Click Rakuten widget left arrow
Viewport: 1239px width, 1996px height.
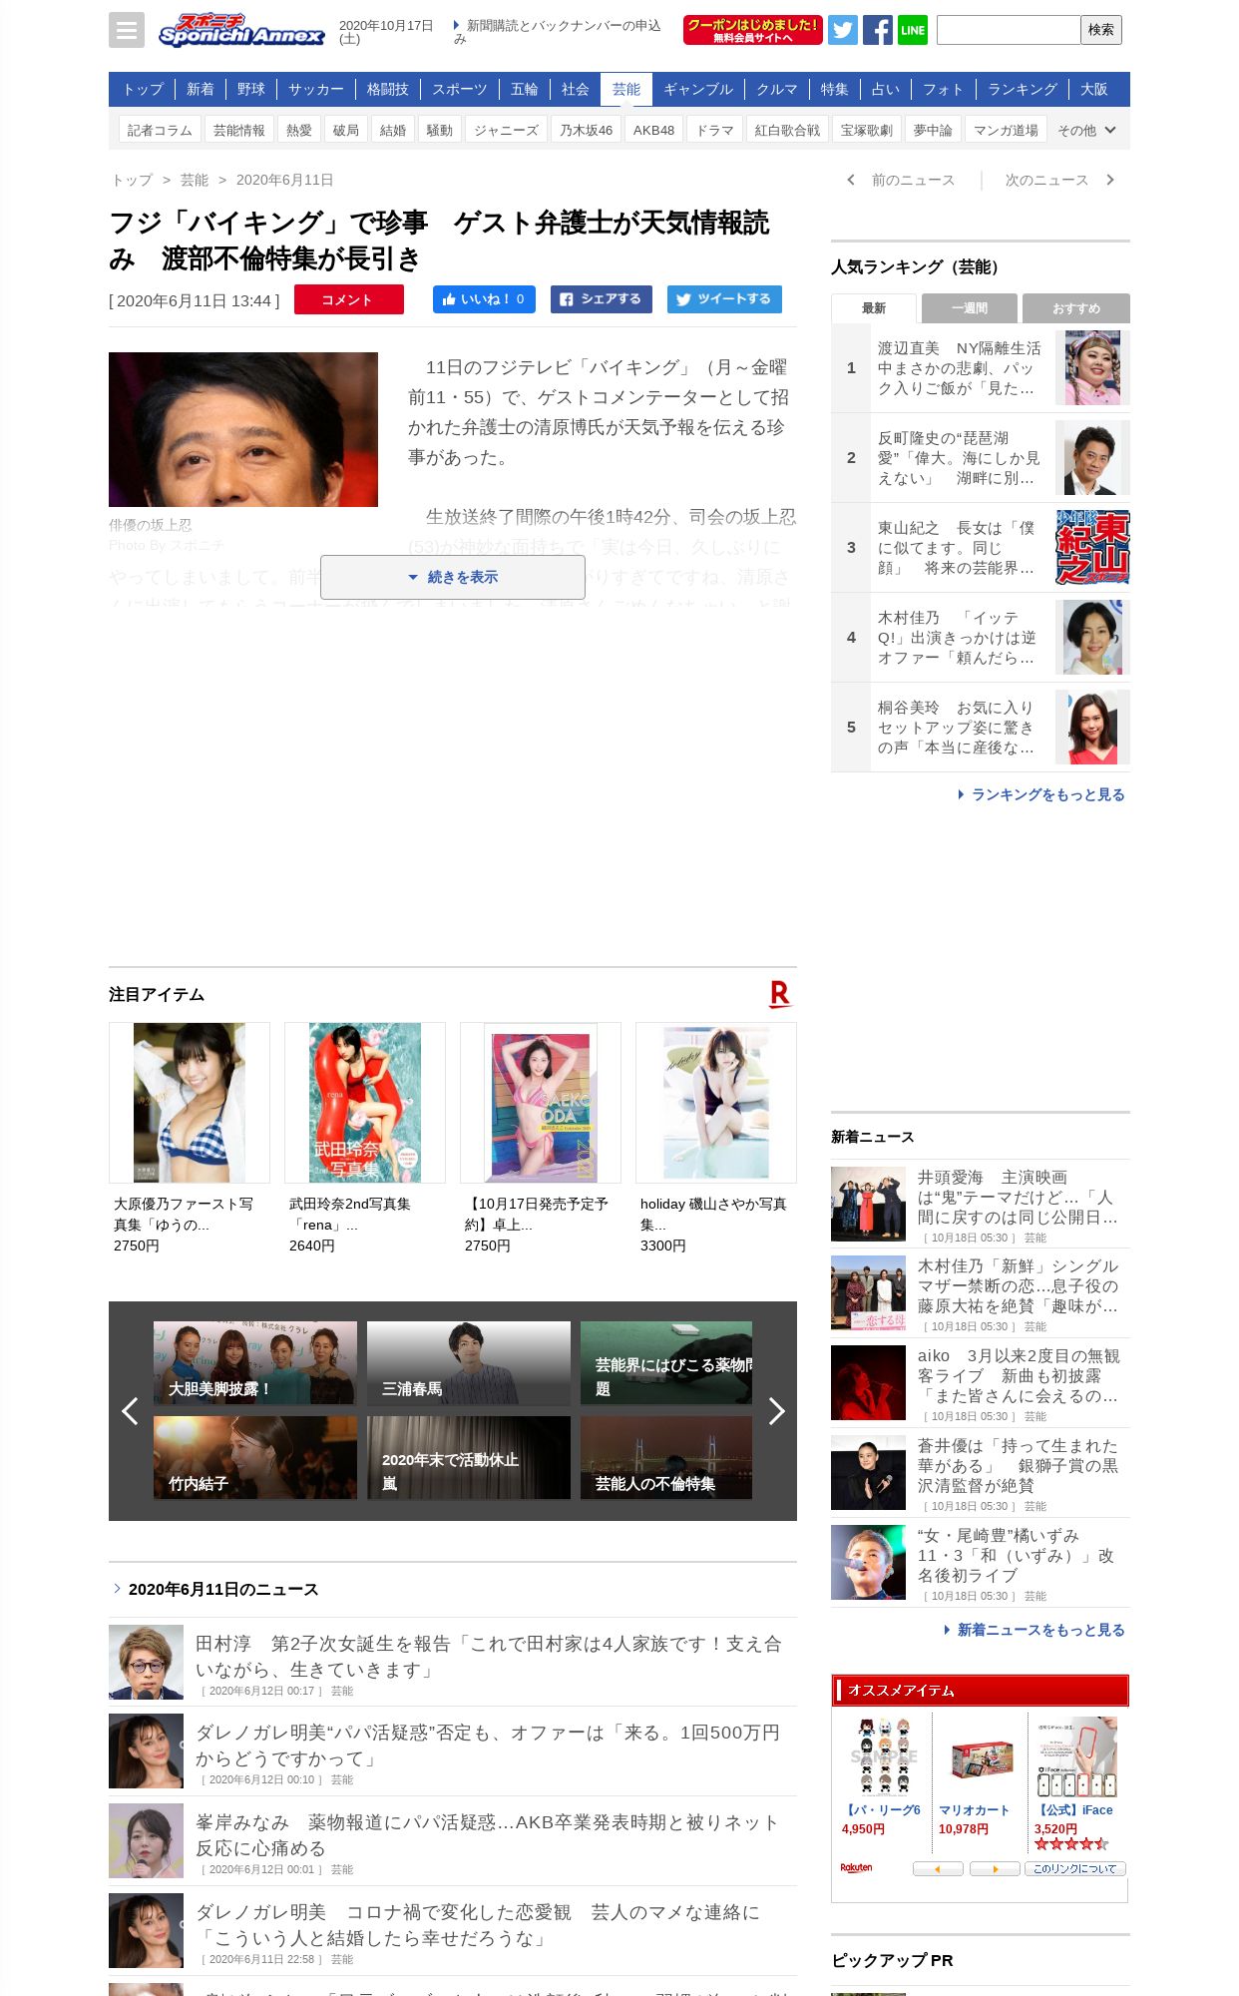click(938, 1869)
